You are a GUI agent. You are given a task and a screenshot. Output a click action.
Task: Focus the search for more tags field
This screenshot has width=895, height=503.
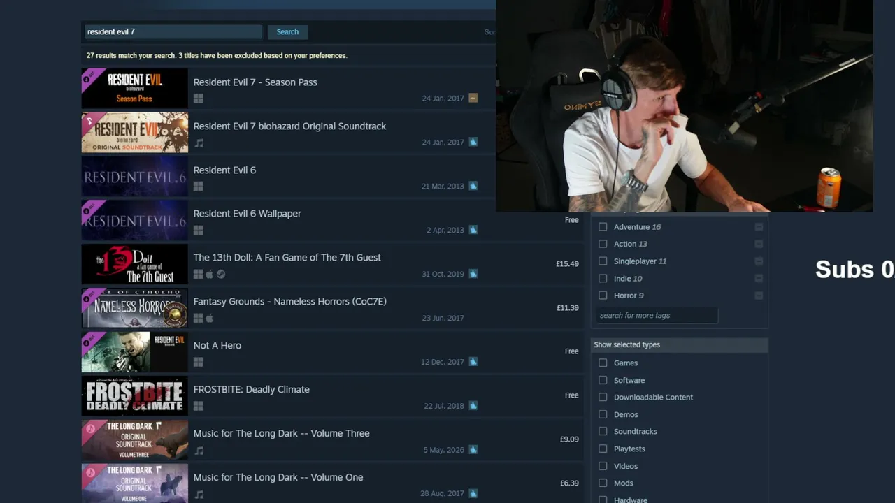(x=657, y=316)
